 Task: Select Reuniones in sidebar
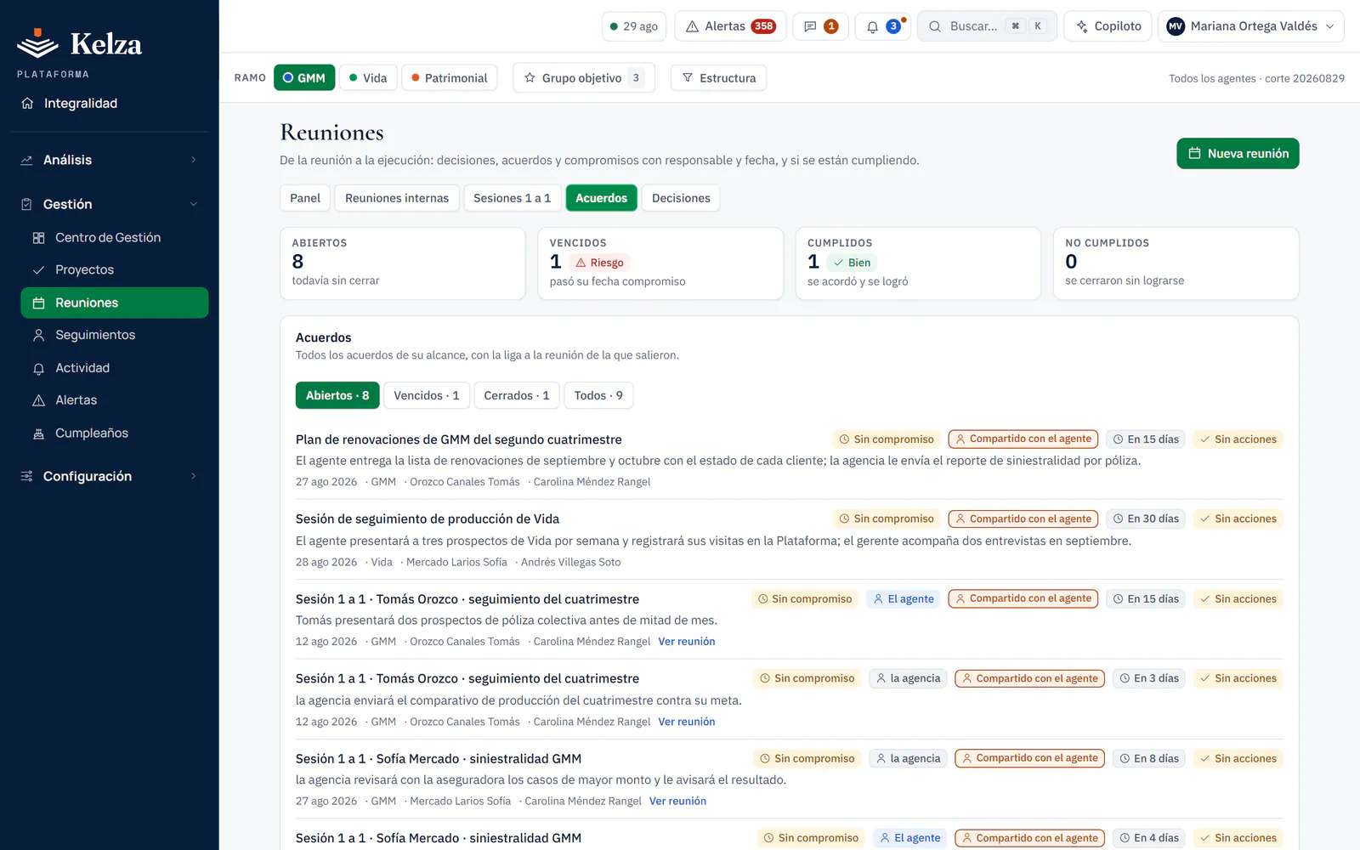click(x=114, y=303)
